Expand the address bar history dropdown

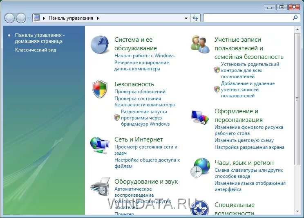point(186,18)
